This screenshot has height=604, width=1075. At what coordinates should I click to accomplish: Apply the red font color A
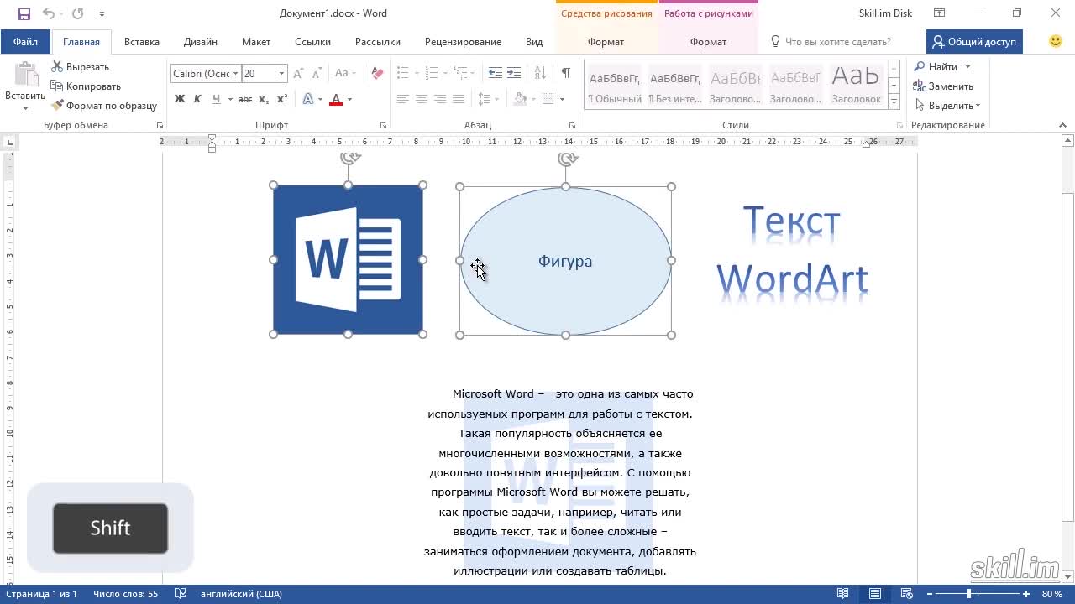336,99
